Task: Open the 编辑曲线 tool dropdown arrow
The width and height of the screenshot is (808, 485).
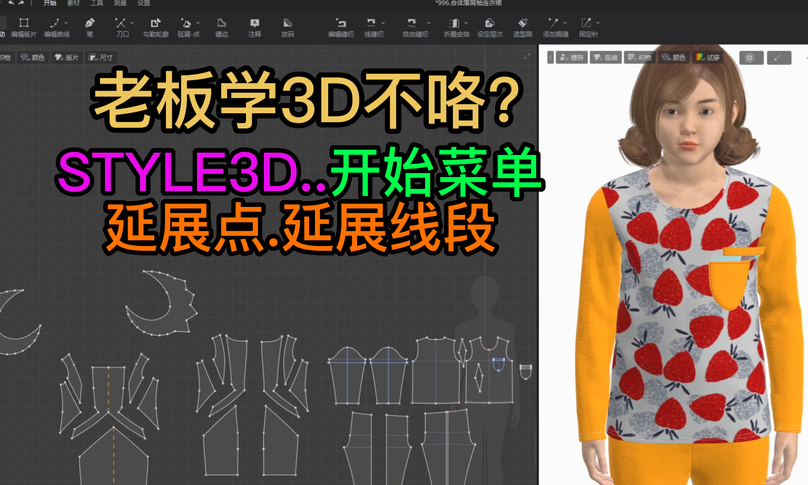Action: click(x=66, y=23)
